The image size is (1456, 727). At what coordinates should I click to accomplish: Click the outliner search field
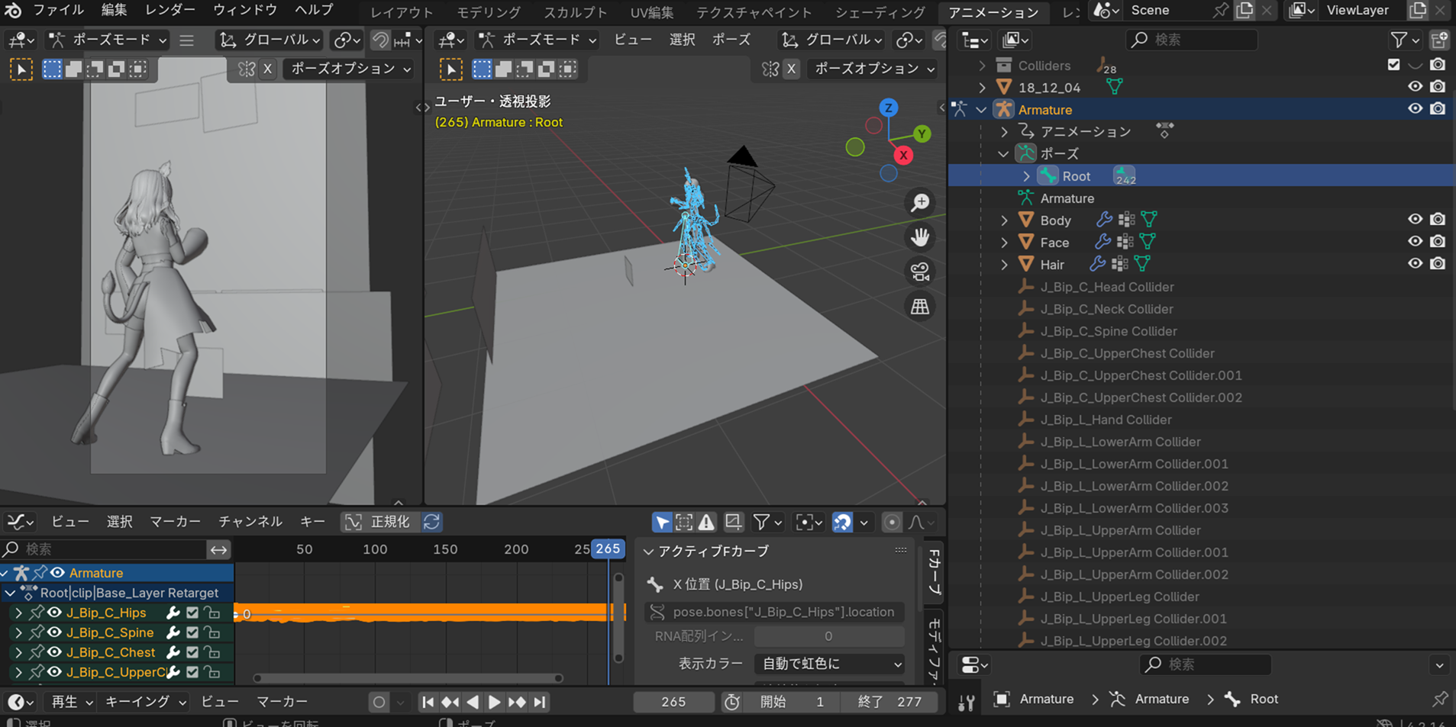pos(1191,40)
